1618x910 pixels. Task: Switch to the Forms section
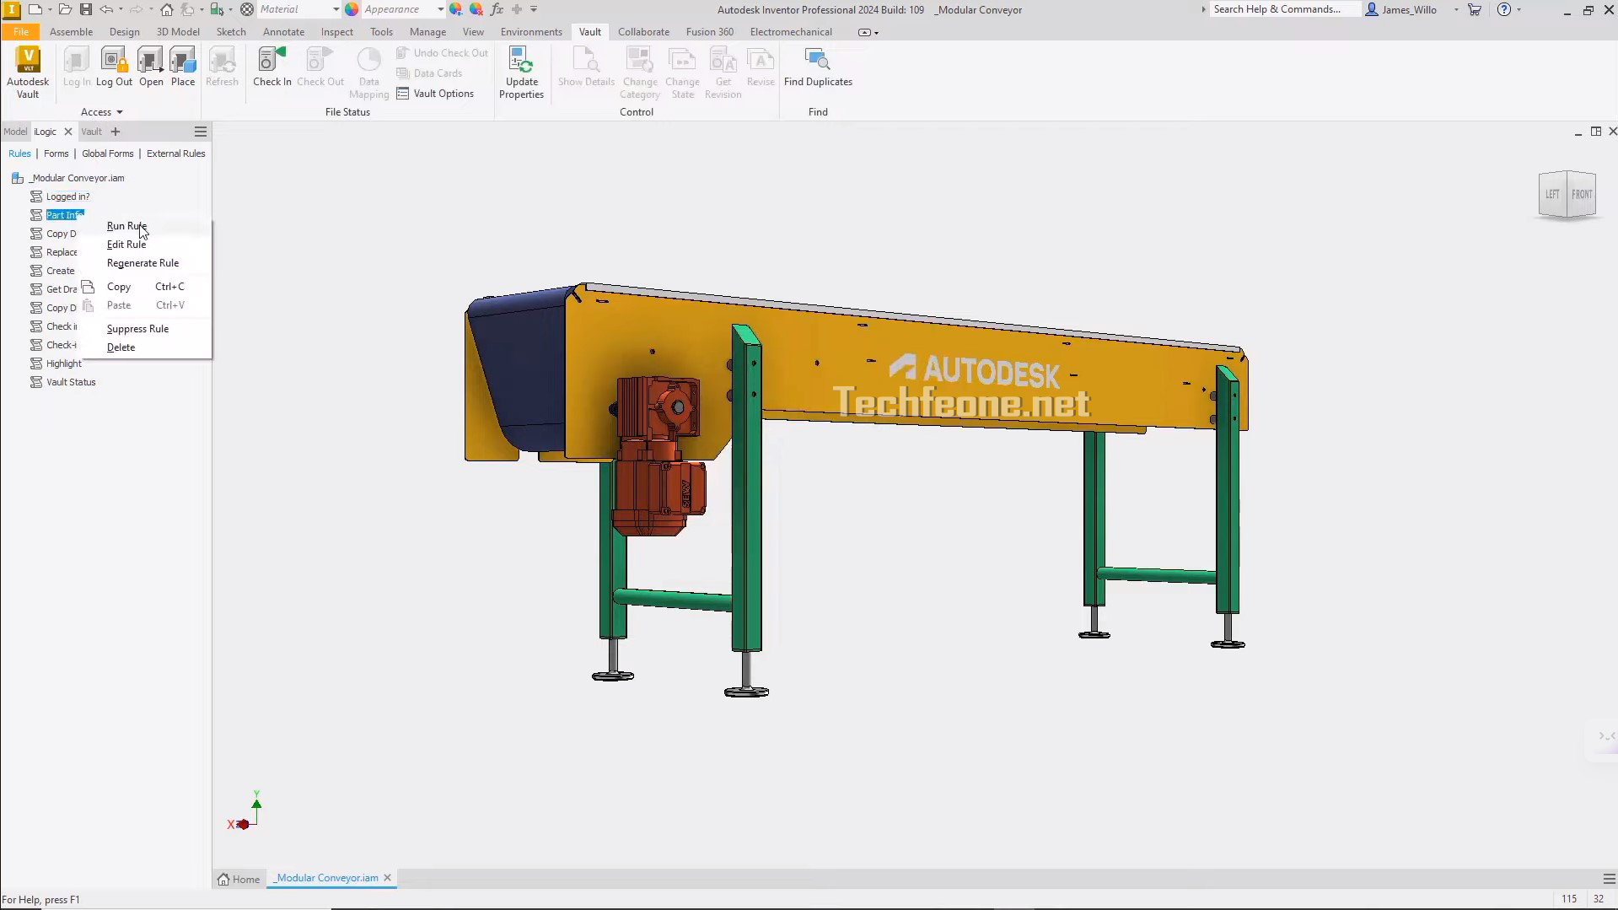[56, 153]
